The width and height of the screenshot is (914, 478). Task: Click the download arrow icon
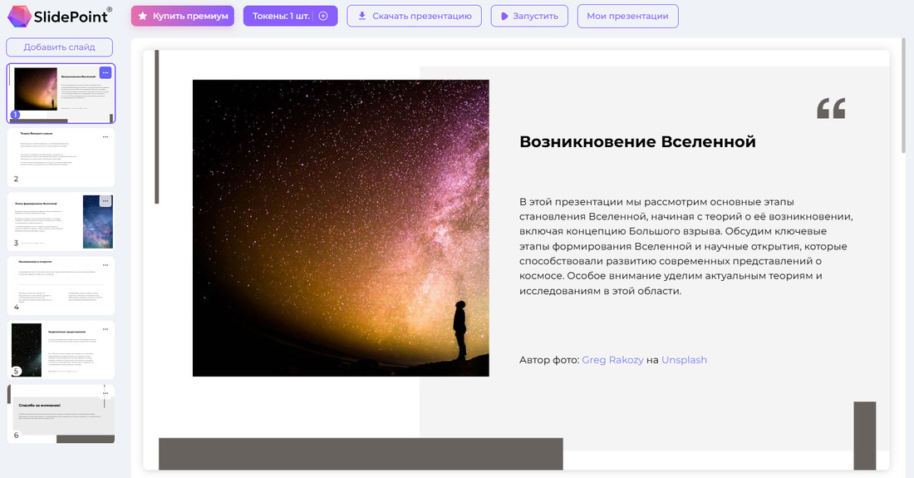361,17
